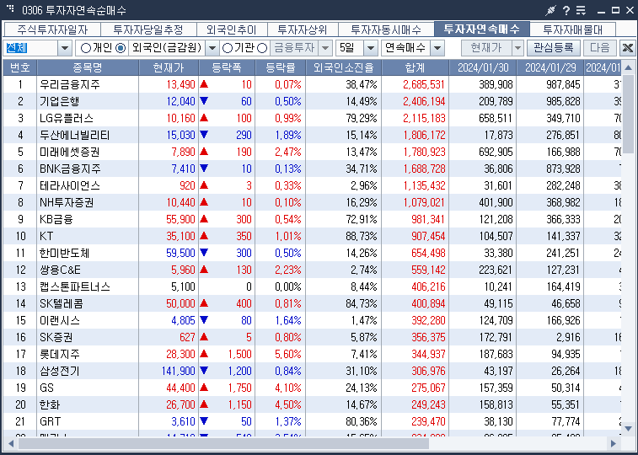The image size is (638, 455).
Task: Click the horizontal scrollbar thumb
Action: (x=223, y=443)
